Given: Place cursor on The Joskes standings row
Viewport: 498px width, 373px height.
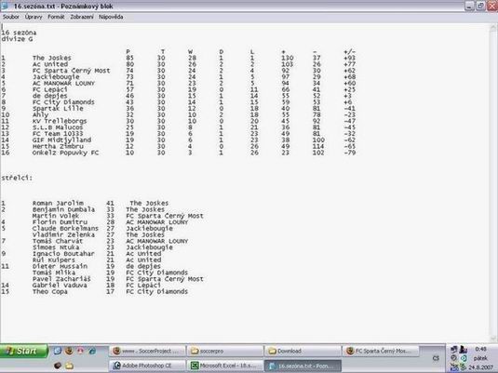Looking at the screenshot, I should pos(178,58).
